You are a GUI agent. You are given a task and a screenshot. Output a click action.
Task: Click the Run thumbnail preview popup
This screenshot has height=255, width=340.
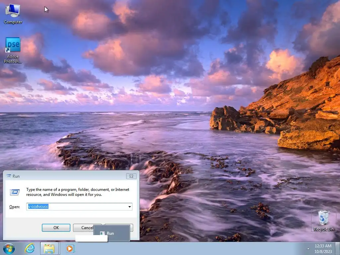coord(112,233)
